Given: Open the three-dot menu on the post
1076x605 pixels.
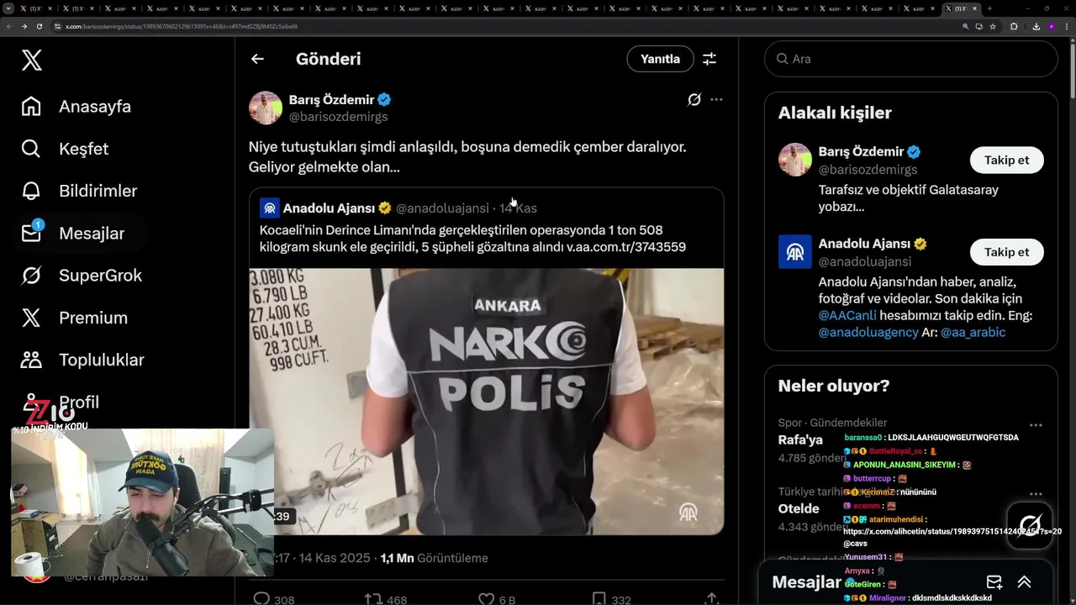Looking at the screenshot, I should tap(716, 99).
